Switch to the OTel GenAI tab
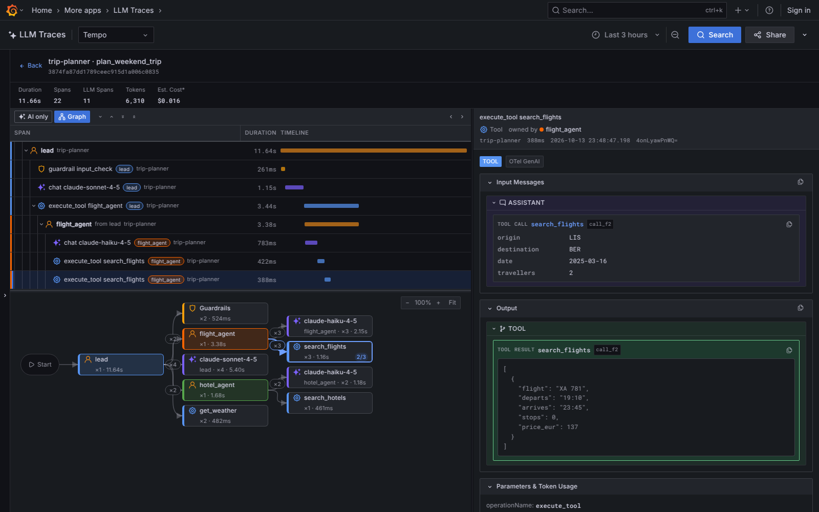The width and height of the screenshot is (819, 512). tap(524, 161)
